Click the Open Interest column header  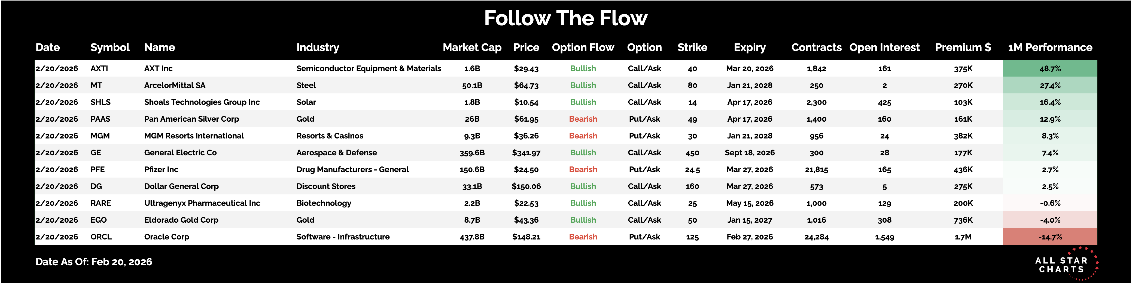(884, 47)
